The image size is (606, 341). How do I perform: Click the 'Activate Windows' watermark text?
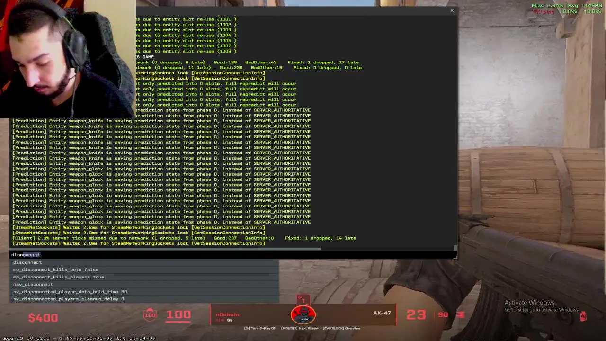pyautogui.click(x=529, y=303)
